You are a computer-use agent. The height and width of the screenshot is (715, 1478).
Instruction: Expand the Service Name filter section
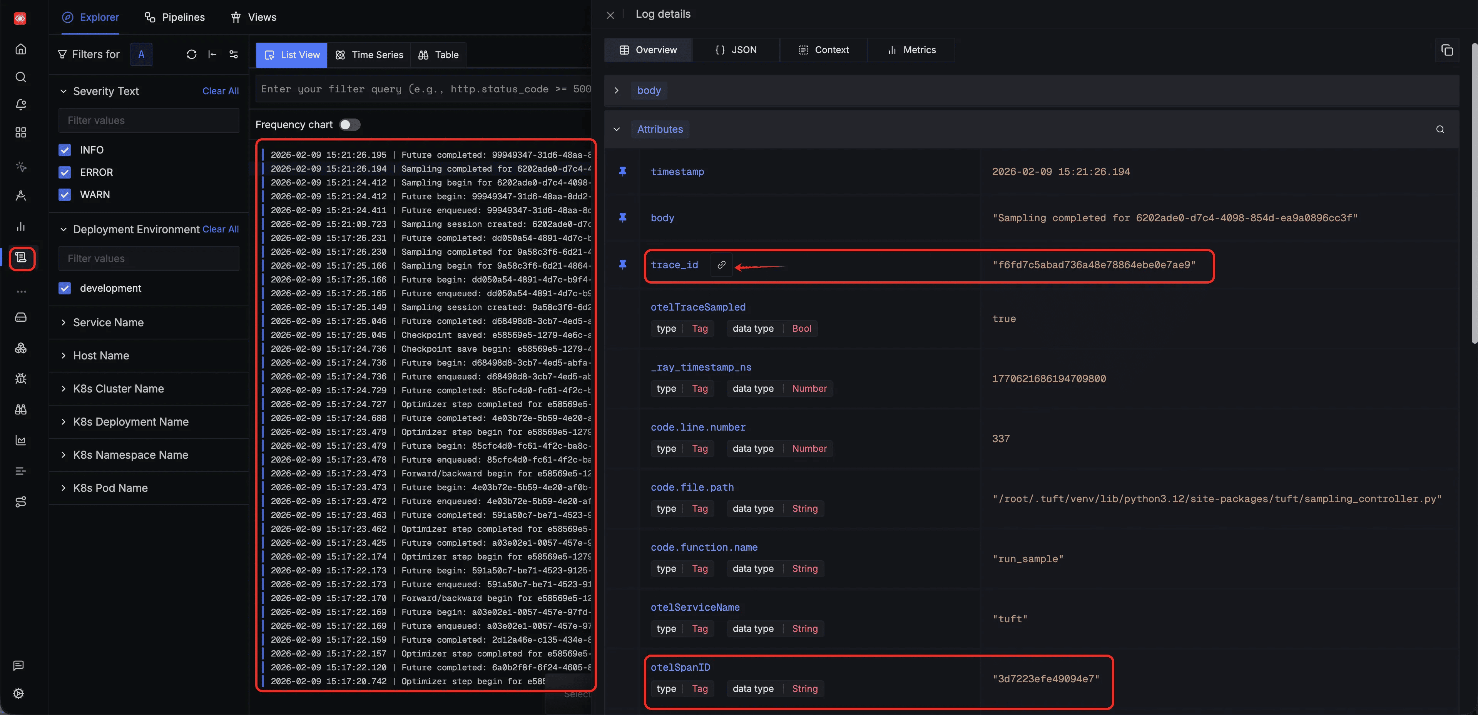(108, 322)
